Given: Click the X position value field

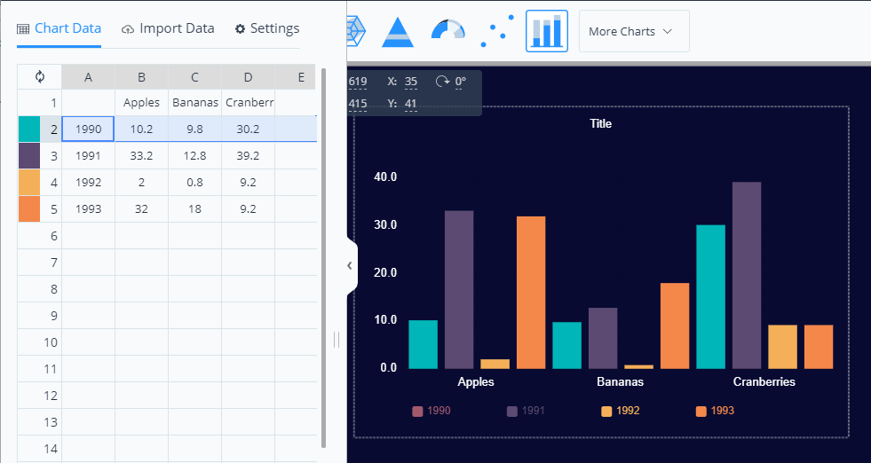Looking at the screenshot, I should pyautogui.click(x=411, y=82).
